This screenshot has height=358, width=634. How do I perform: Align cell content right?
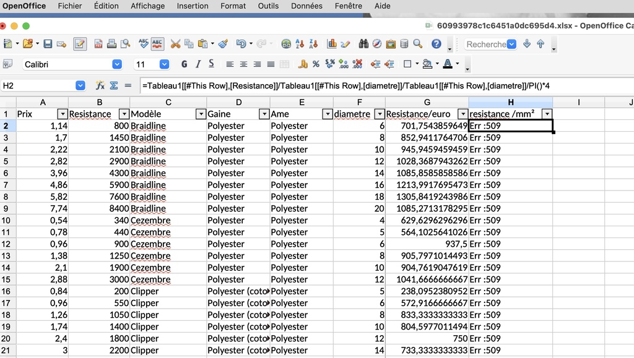[x=257, y=64]
